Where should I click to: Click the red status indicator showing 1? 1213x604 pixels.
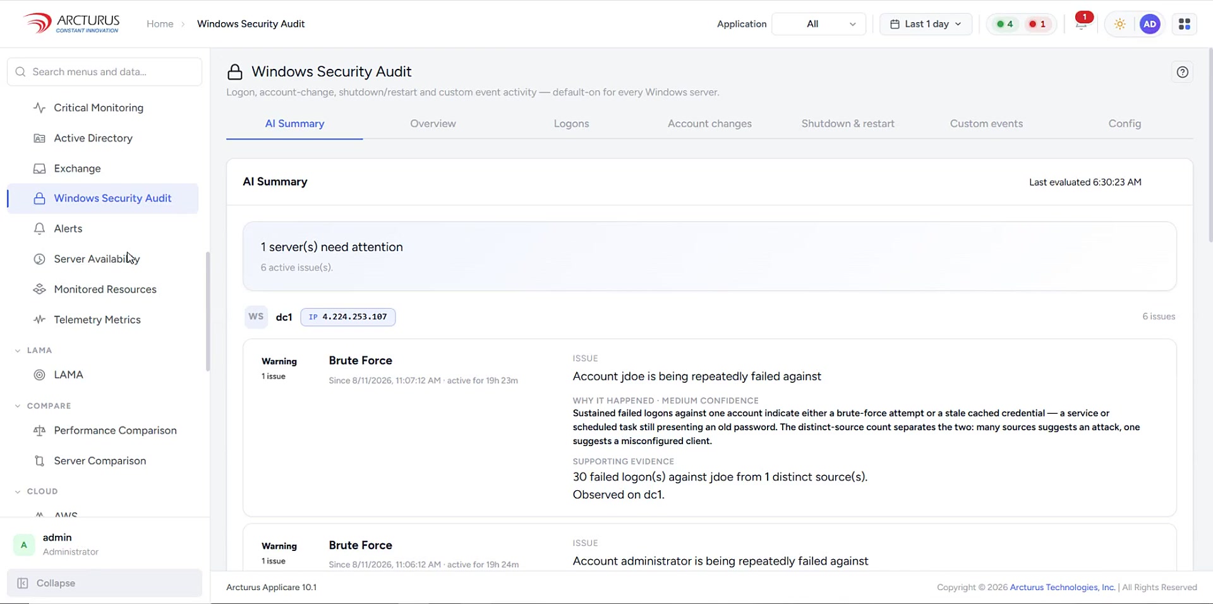1037,24
